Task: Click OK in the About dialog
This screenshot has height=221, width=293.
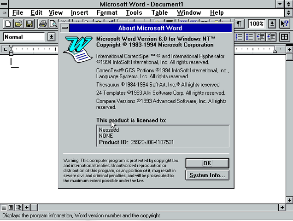Action: click(x=207, y=163)
